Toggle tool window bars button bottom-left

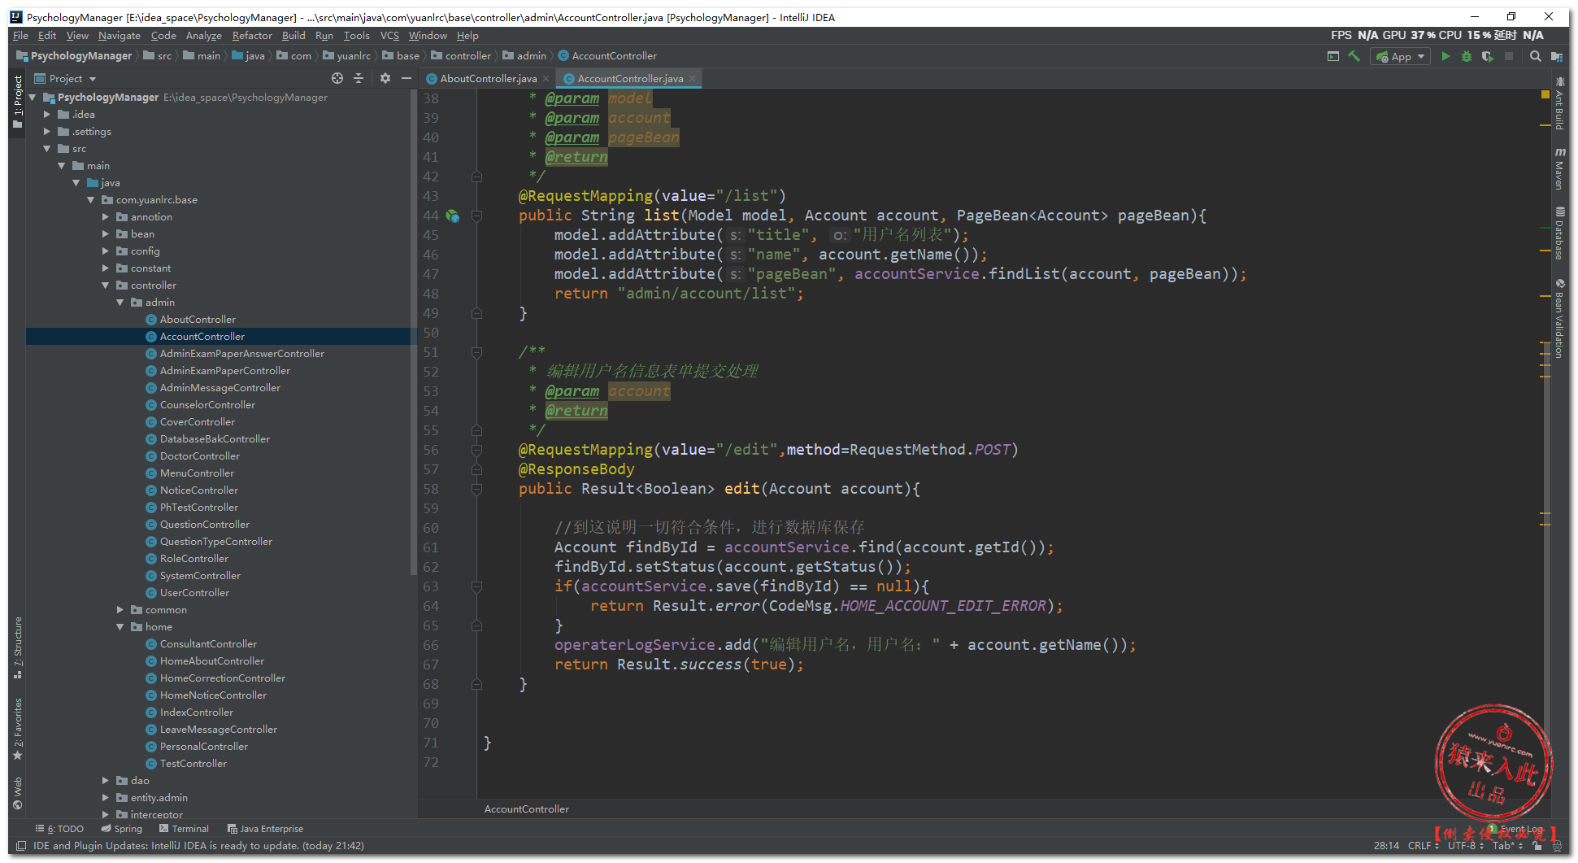point(21,846)
